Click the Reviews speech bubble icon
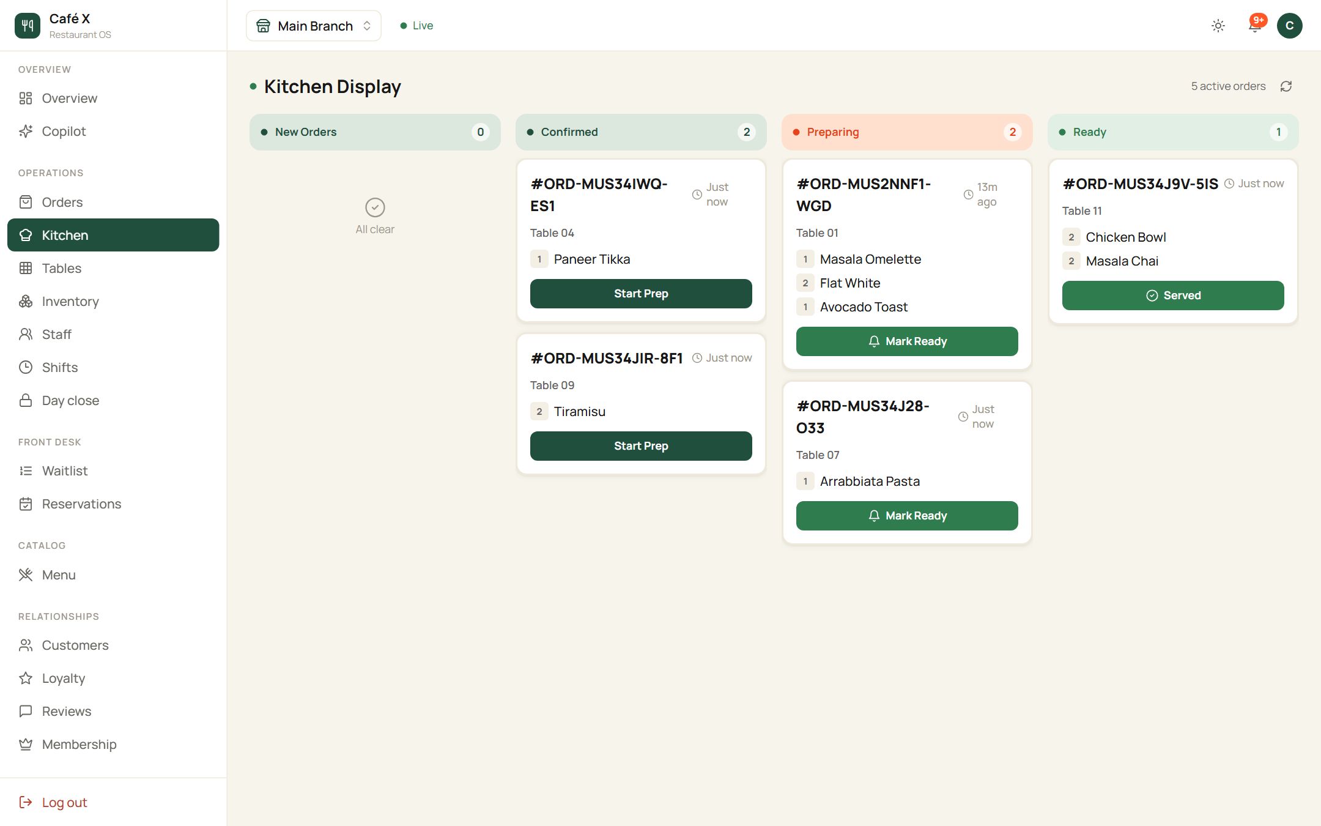Image resolution: width=1321 pixels, height=826 pixels. click(x=26, y=711)
